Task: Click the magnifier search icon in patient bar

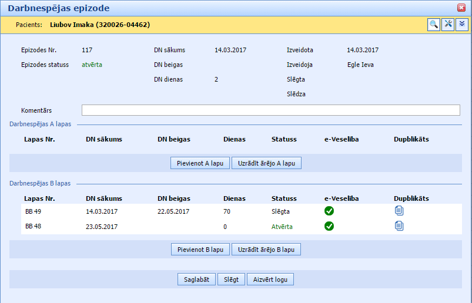Action: [433, 24]
